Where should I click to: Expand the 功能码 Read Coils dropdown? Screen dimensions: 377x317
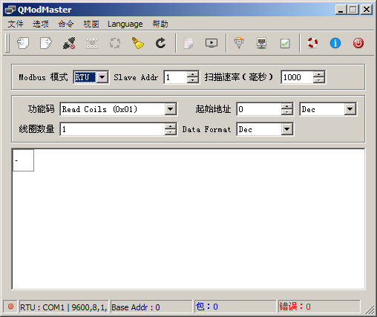pos(171,109)
